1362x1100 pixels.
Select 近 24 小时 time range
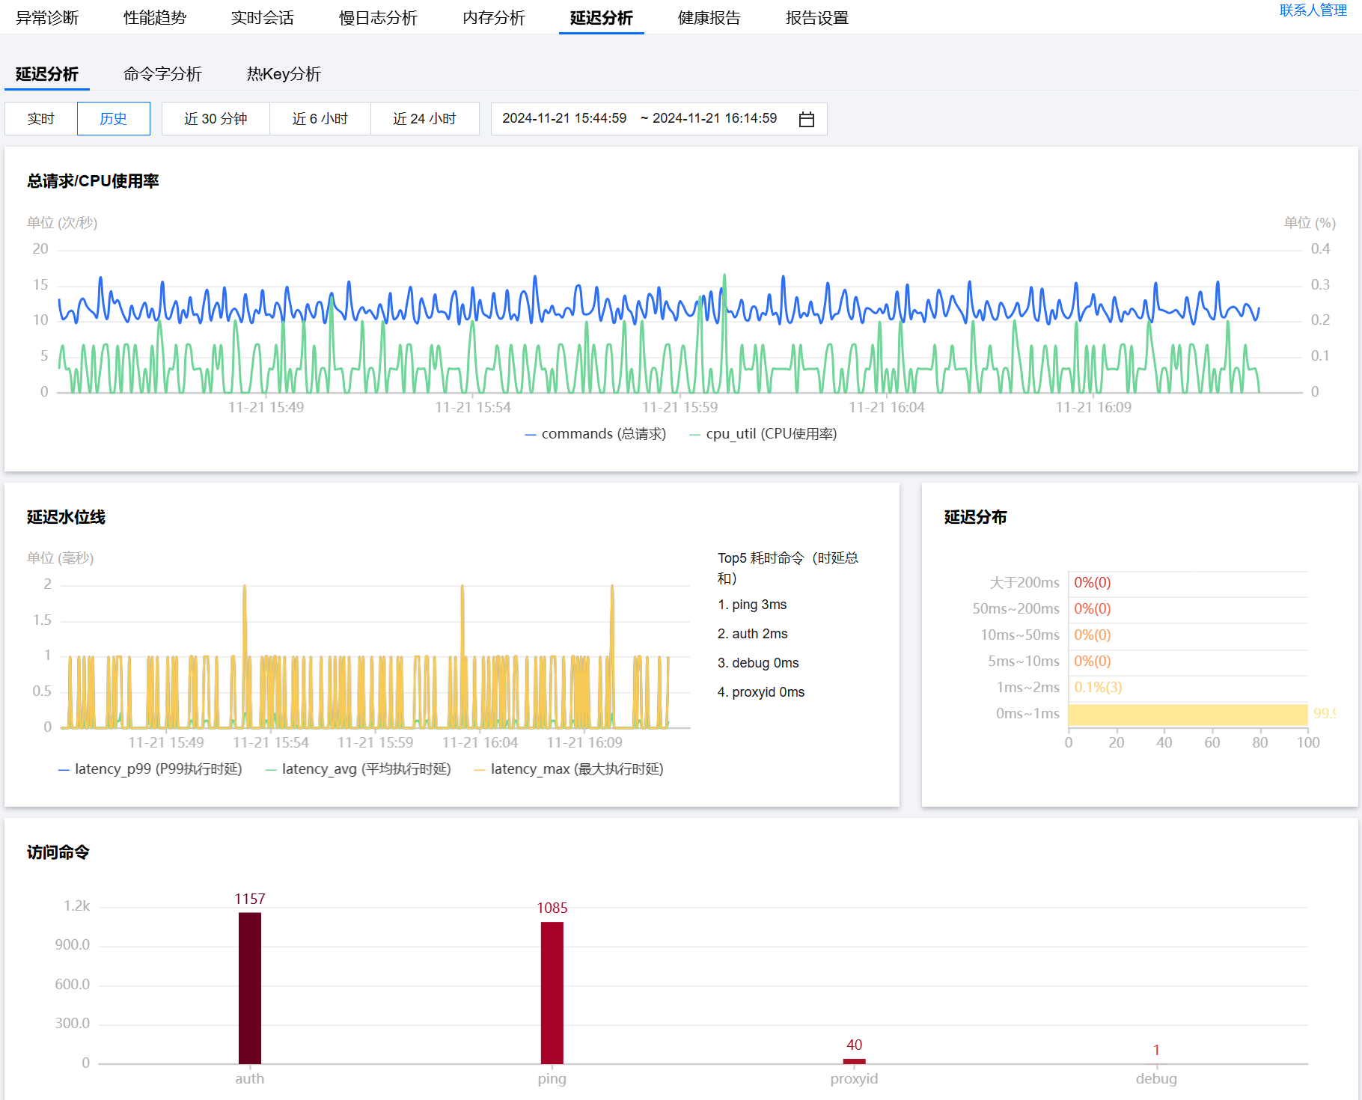[424, 119]
